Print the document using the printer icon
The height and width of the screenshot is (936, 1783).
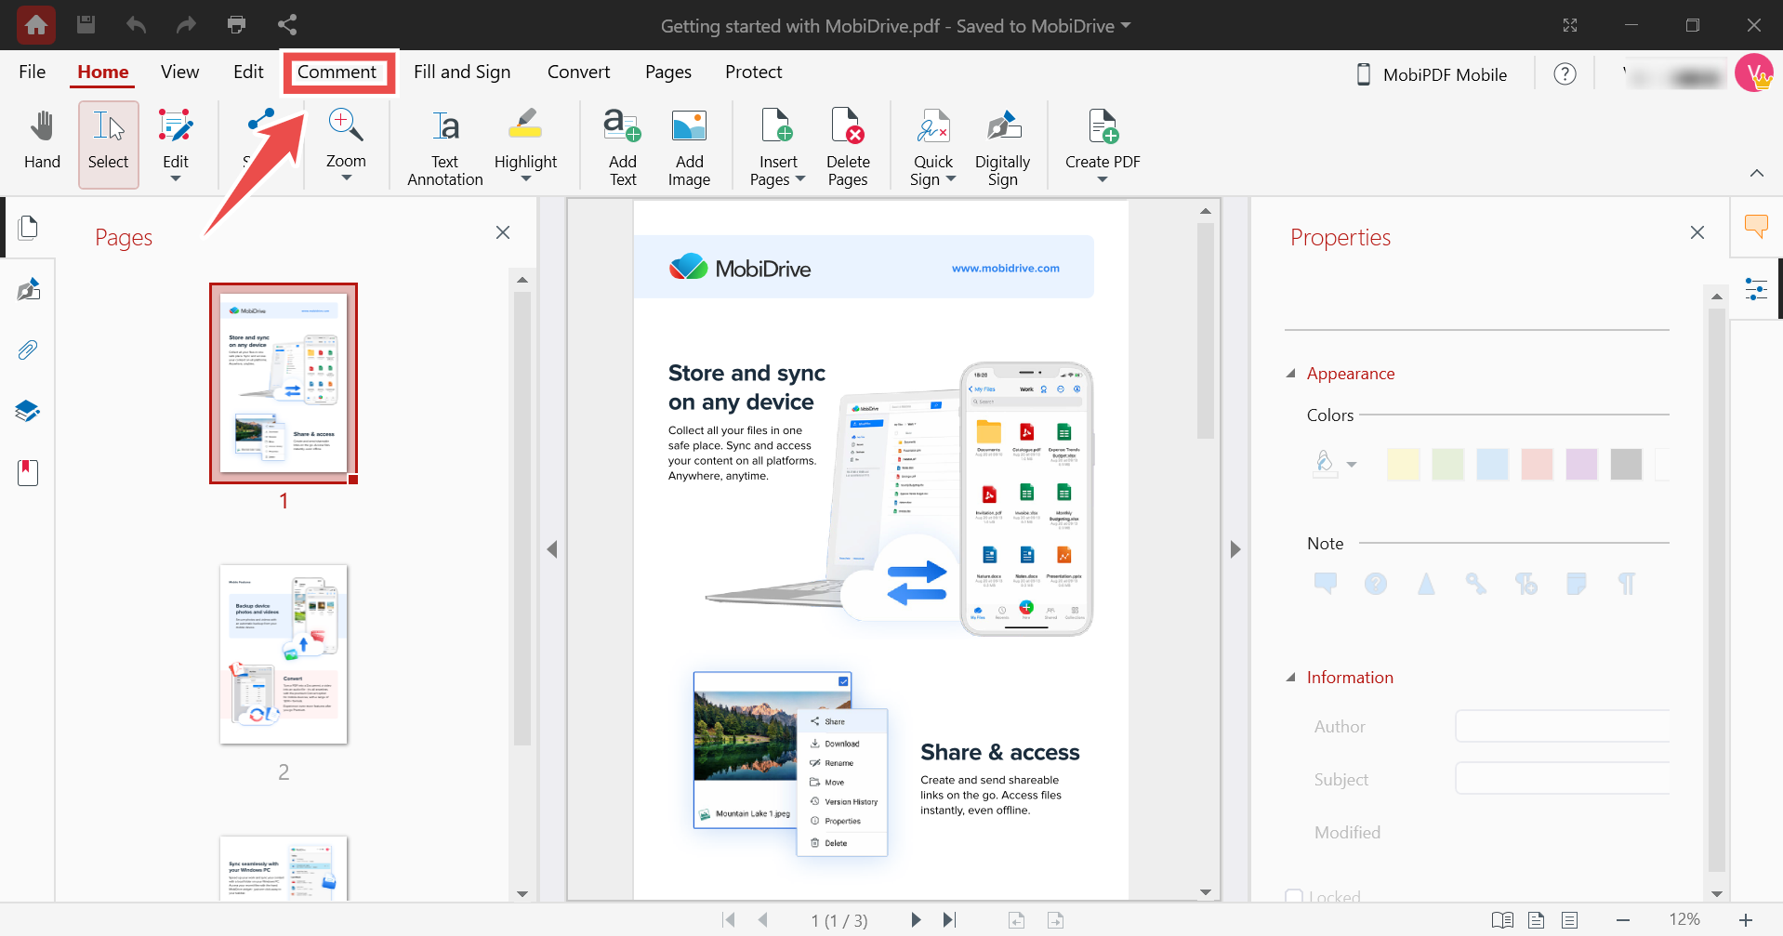(x=237, y=25)
